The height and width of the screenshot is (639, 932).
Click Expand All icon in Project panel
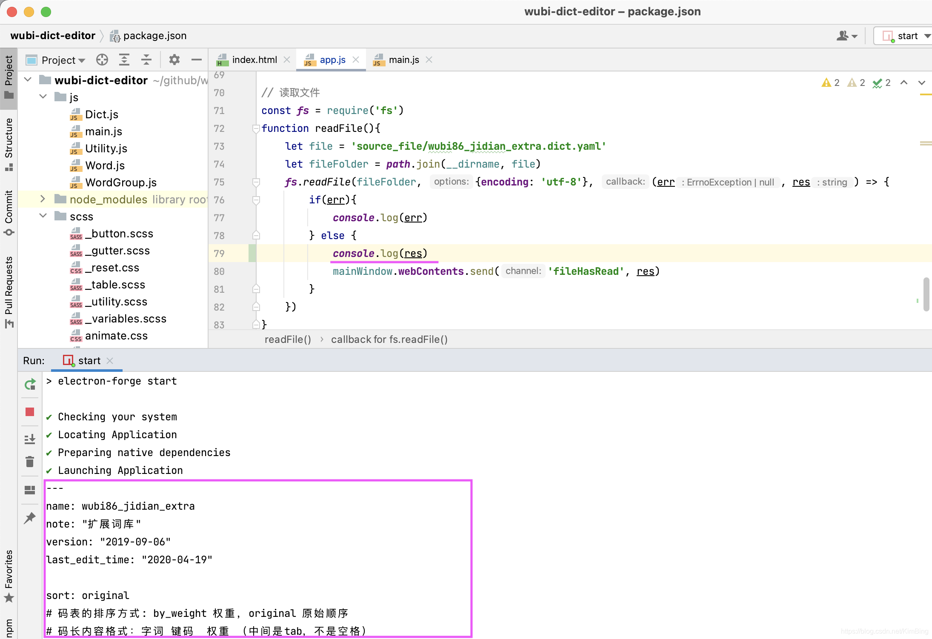[124, 60]
